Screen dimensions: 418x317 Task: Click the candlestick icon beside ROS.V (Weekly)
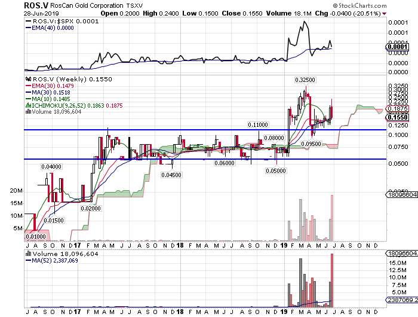pos(28,80)
